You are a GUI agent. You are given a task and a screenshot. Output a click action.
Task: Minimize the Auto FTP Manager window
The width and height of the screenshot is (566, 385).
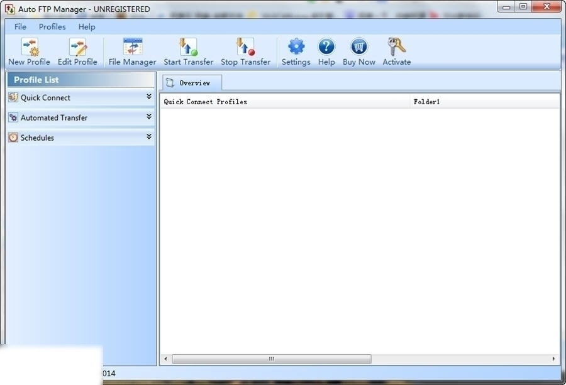[506, 7]
